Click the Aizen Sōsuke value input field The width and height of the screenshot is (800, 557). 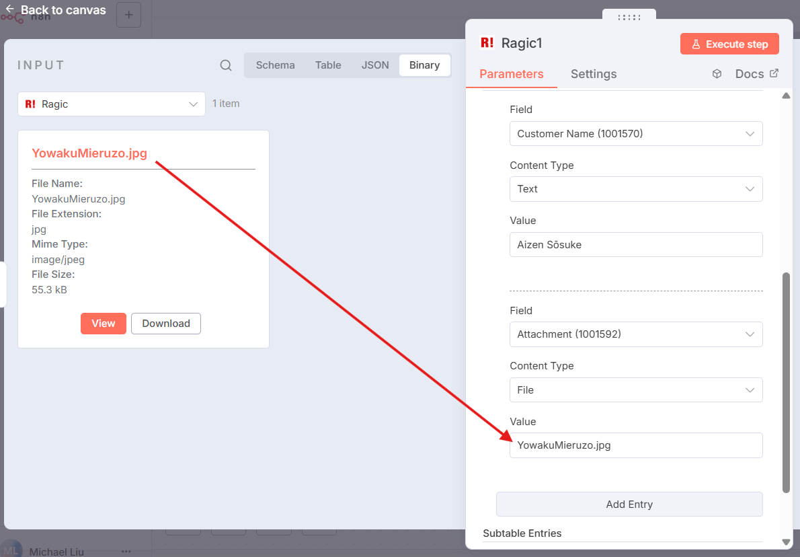point(635,245)
